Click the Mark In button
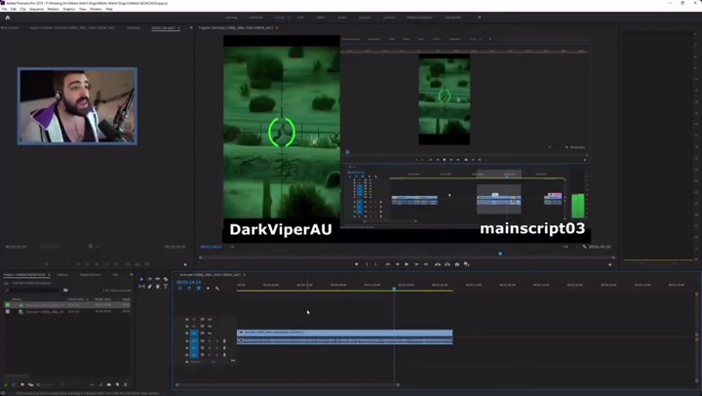Viewport: 702px width, 396px height. pyautogui.click(x=367, y=264)
